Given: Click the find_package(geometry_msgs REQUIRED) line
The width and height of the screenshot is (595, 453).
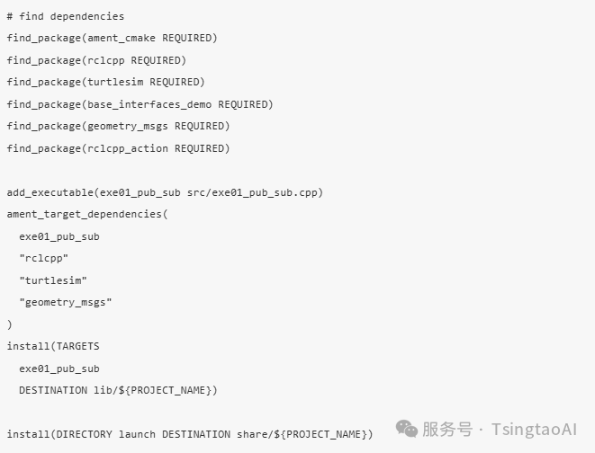Looking at the screenshot, I should click(x=118, y=126).
